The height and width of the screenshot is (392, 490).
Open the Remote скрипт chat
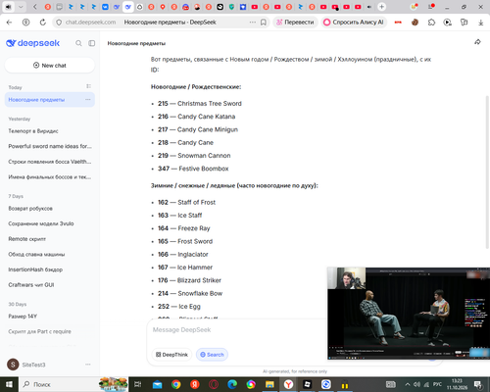27,239
